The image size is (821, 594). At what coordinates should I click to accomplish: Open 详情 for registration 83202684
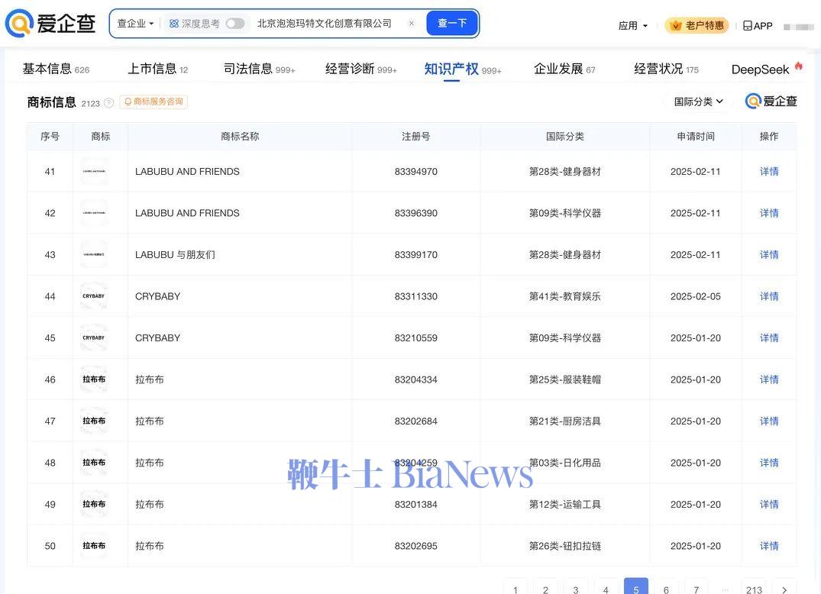pos(768,421)
